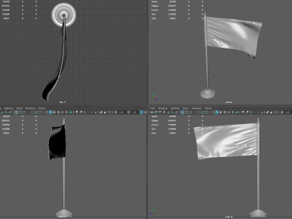Viewport: 292px width, 219px height.
Task: Open the Shading menu in side-view panel
Action: click(162, 108)
